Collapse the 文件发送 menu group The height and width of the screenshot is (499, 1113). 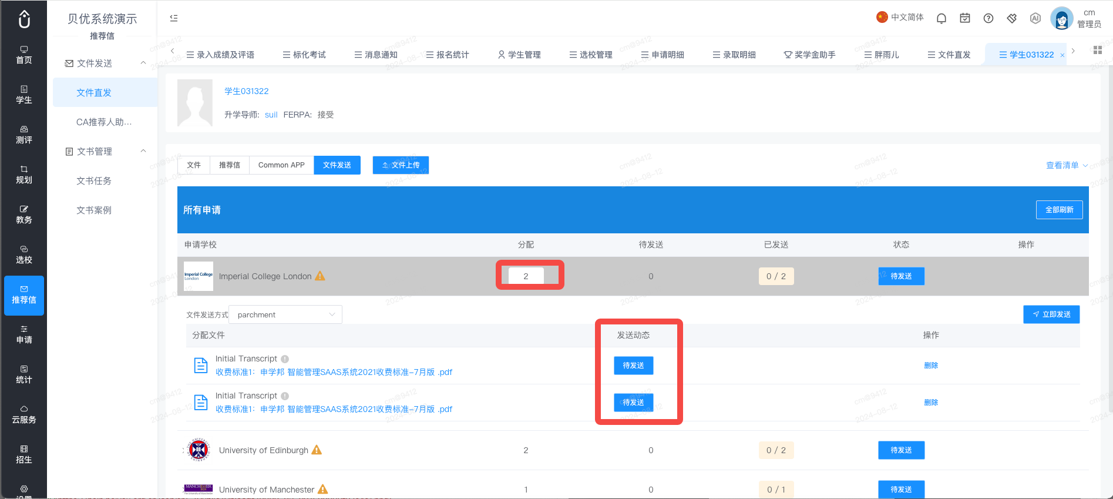143,63
